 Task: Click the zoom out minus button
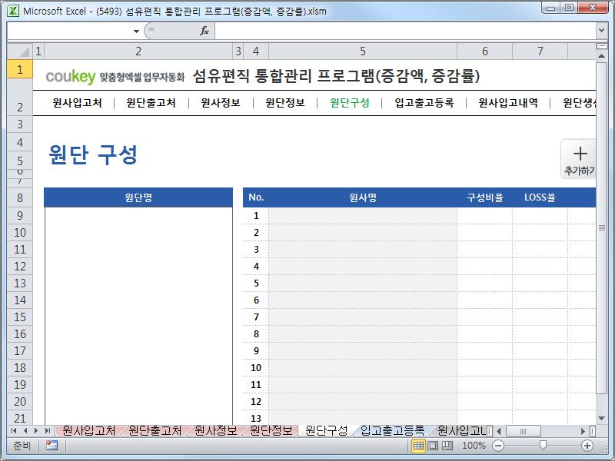498,446
